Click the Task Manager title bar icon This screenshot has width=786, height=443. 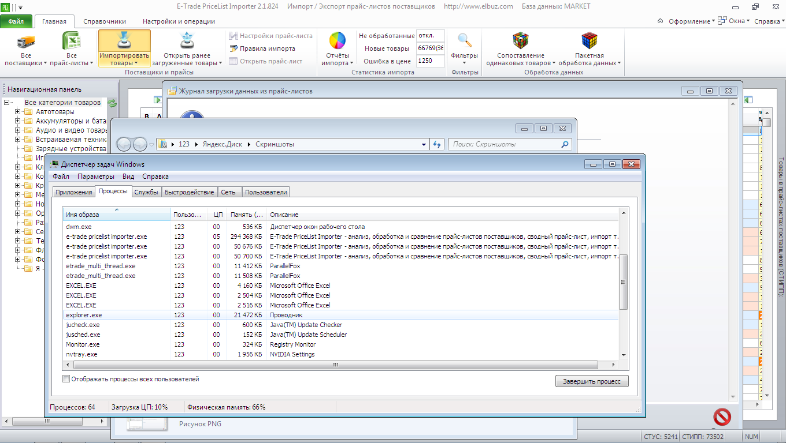54,164
